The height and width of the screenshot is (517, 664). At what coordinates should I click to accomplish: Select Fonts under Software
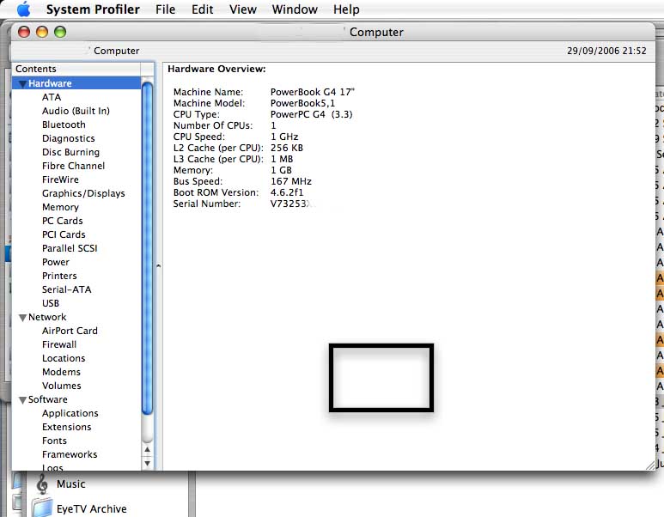[x=54, y=441]
